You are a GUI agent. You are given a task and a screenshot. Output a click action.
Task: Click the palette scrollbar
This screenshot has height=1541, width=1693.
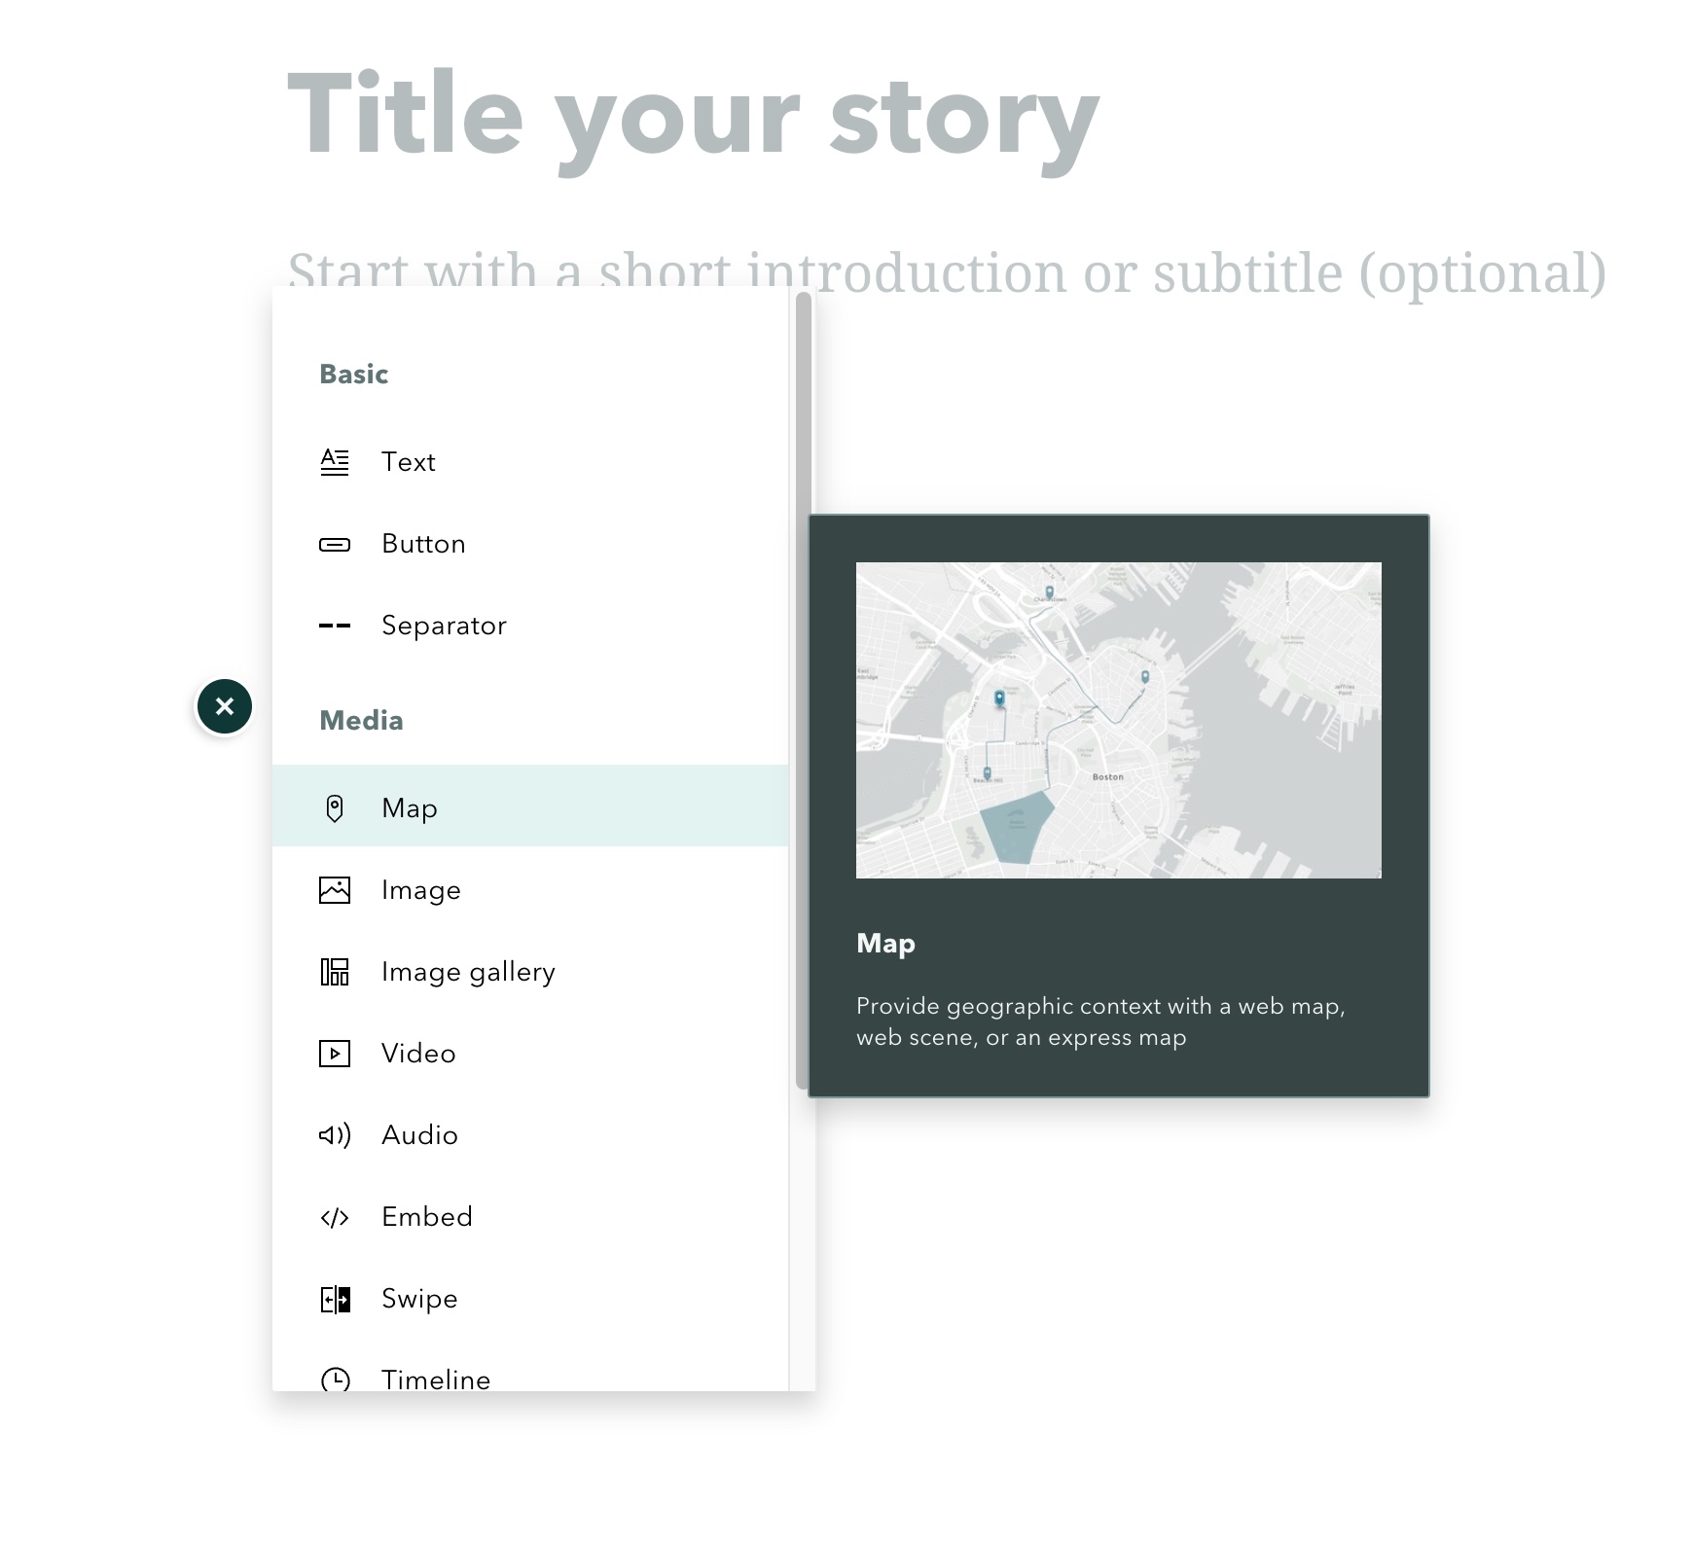pyautogui.click(x=800, y=681)
